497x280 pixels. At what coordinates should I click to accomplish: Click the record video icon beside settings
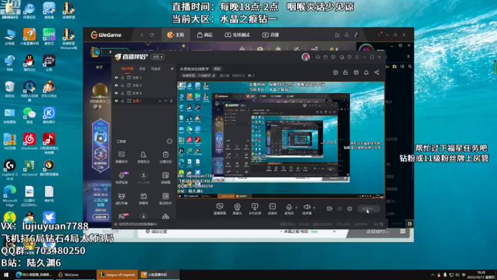[330, 208]
